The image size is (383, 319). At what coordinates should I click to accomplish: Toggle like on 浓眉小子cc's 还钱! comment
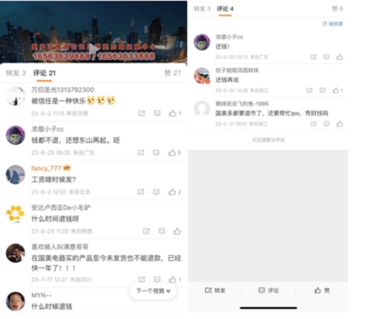339,57
